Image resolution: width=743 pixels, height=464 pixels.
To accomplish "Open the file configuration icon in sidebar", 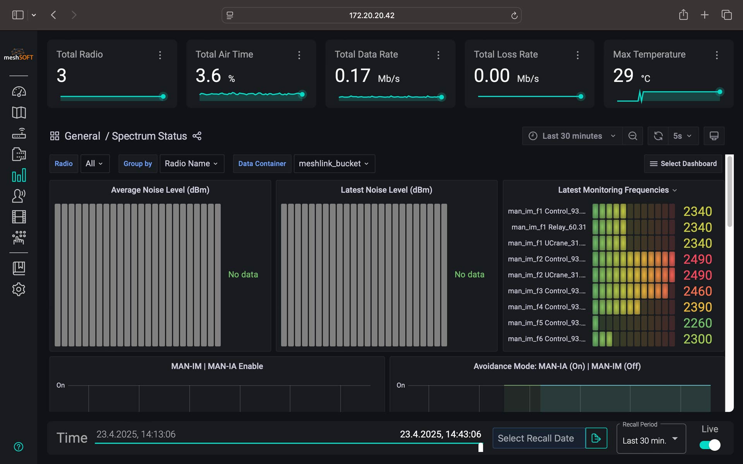I will pos(19,154).
